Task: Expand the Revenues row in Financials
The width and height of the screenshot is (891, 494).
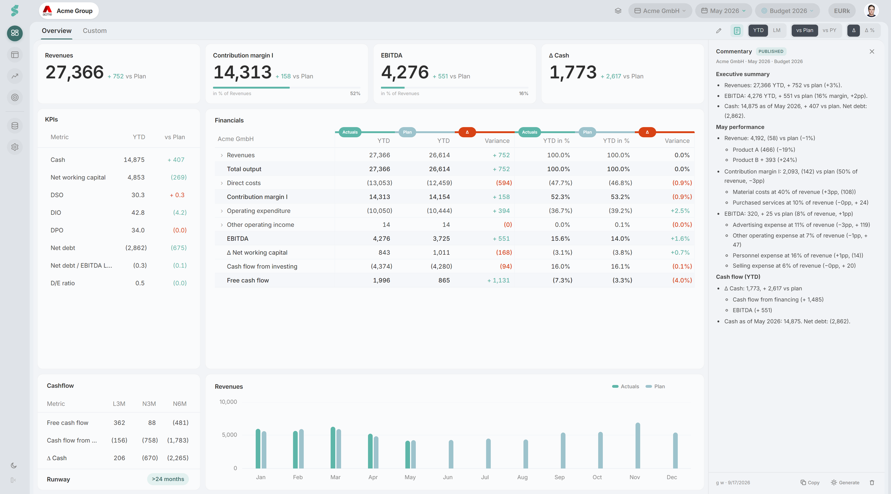Action: pos(222,155)
